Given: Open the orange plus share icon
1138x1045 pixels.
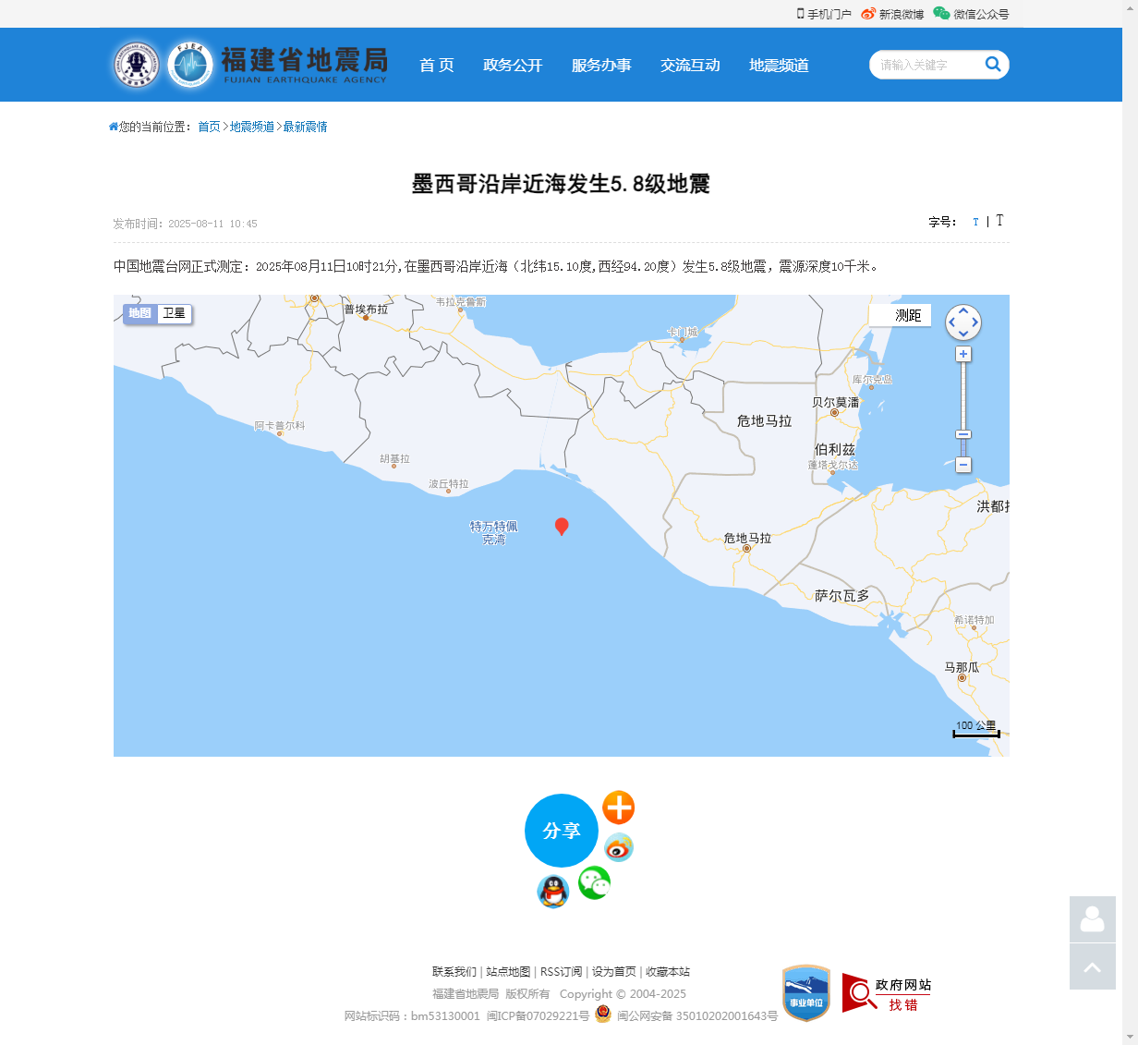Looking at the screenshot, I should 618,808.
